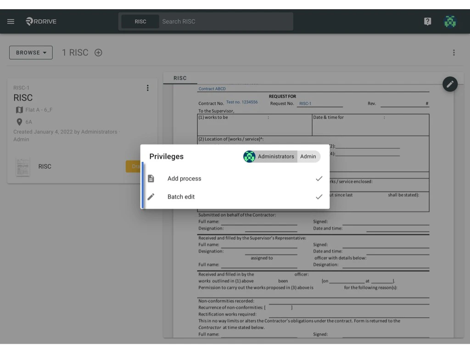This screenshot has height=353, width=470.
Task: Click the Administrators avatar in Privileges
Action: pyautogui.click(x=249, y=156)
